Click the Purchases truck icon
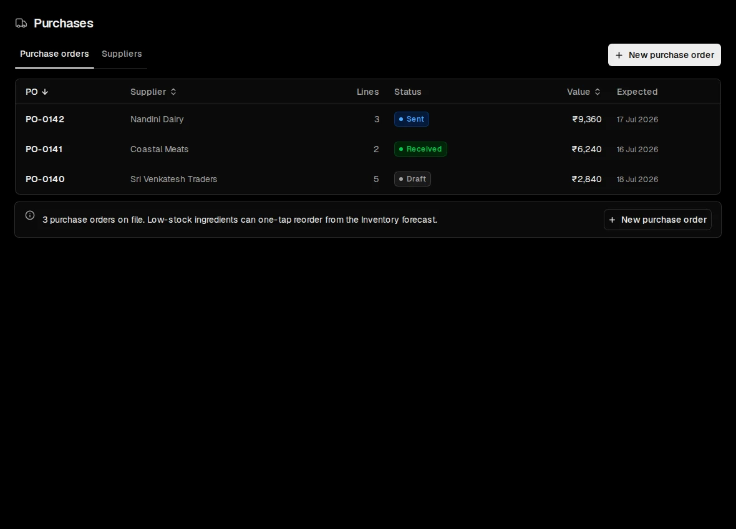736x529 pixels. click(21, 23)
